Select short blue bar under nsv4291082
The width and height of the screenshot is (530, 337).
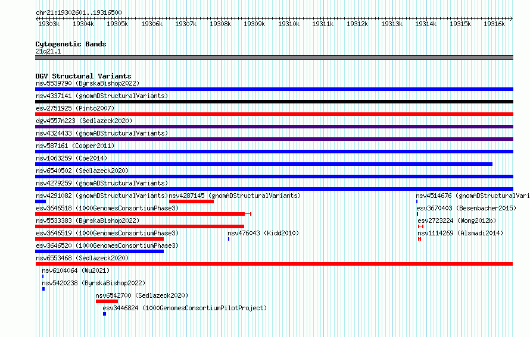coord(40,201)
